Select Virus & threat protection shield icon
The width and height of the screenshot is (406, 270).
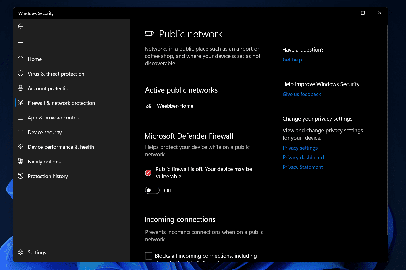[x=21, y=74]
